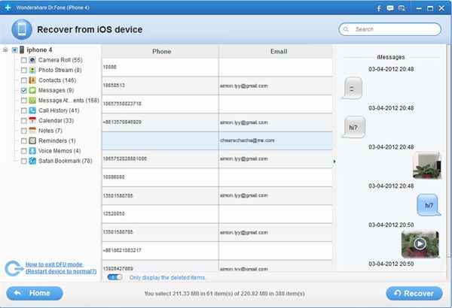Click the small arrow collapsing the iMessages panel
Viewport: 452px width, 308px height.
[334, 162]
